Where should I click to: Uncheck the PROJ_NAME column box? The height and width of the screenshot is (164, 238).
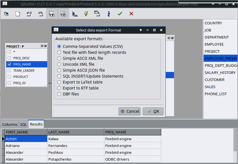pyautogui.click(x=9, y=64)
